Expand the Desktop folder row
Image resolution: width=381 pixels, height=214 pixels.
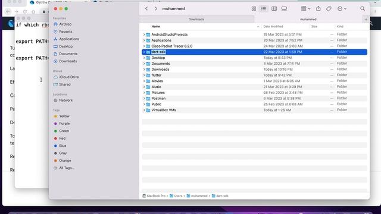click(144, 58)
